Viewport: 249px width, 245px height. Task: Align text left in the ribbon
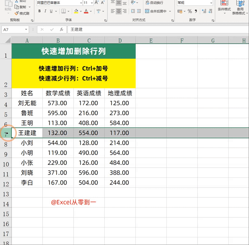tap(113, 11)
